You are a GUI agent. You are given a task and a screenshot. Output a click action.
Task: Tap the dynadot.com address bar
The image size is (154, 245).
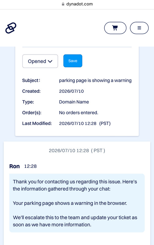[x=77, y=4]
